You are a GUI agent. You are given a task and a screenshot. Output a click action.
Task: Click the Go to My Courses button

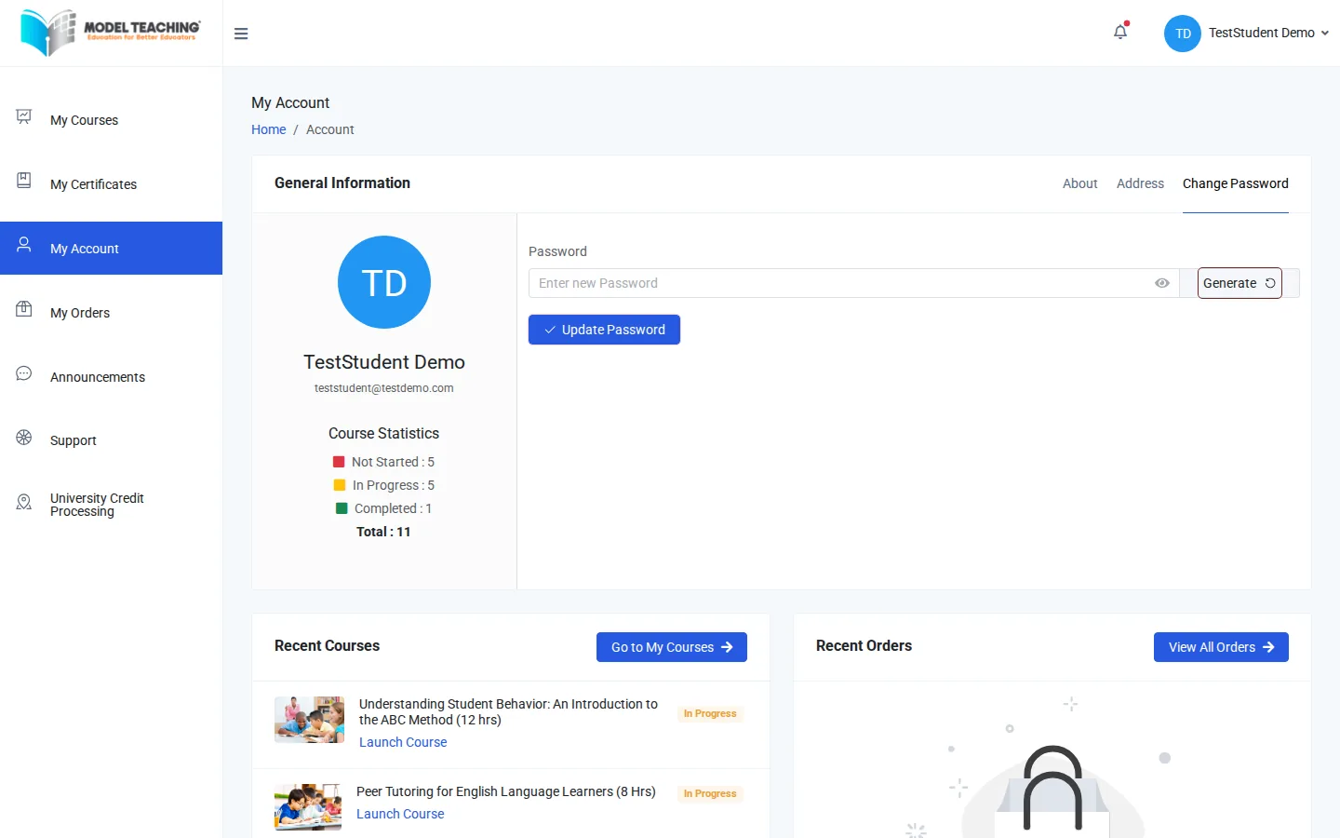[x=672, y=647]
